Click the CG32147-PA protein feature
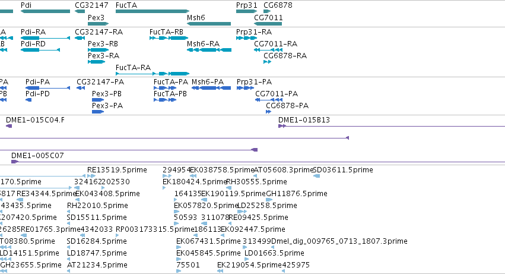Image resolution: width=505 pixels, height=274 pixels. pyautogui.click(x=81, y=88)
